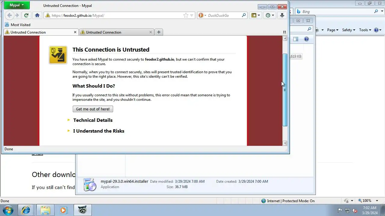Open the green Mypal application menu

click(x=17, y=5)
